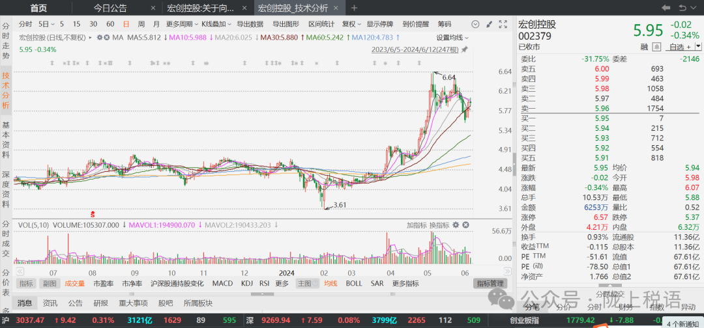The width and height of the screenshot is (704, 328).
Task: Add a new tab with plus icon
Action: (354, 8)
